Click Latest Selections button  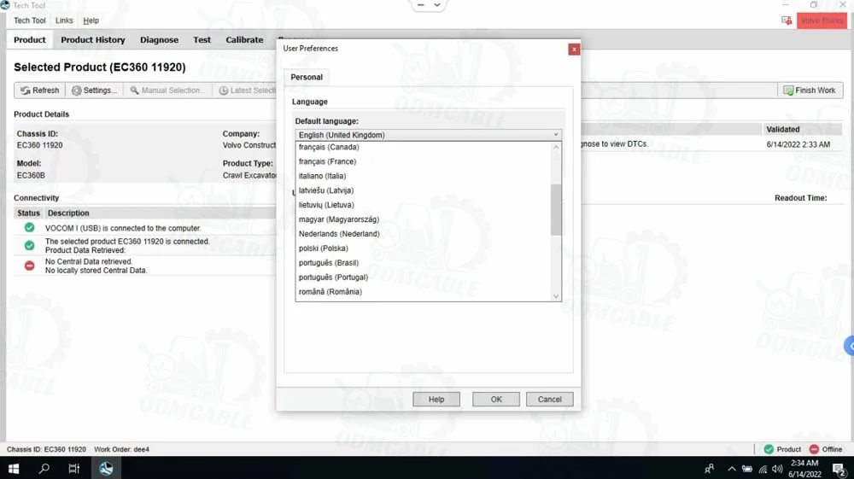[248, 91]
